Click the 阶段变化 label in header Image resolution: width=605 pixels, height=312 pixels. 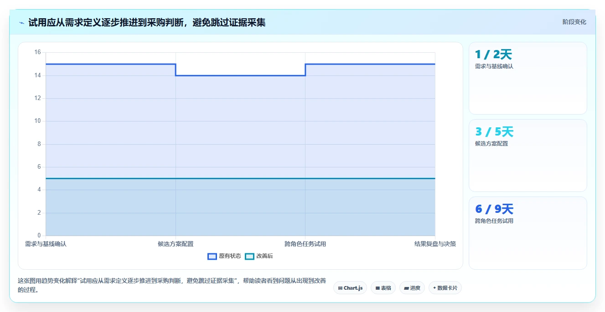tap(574, 22)
